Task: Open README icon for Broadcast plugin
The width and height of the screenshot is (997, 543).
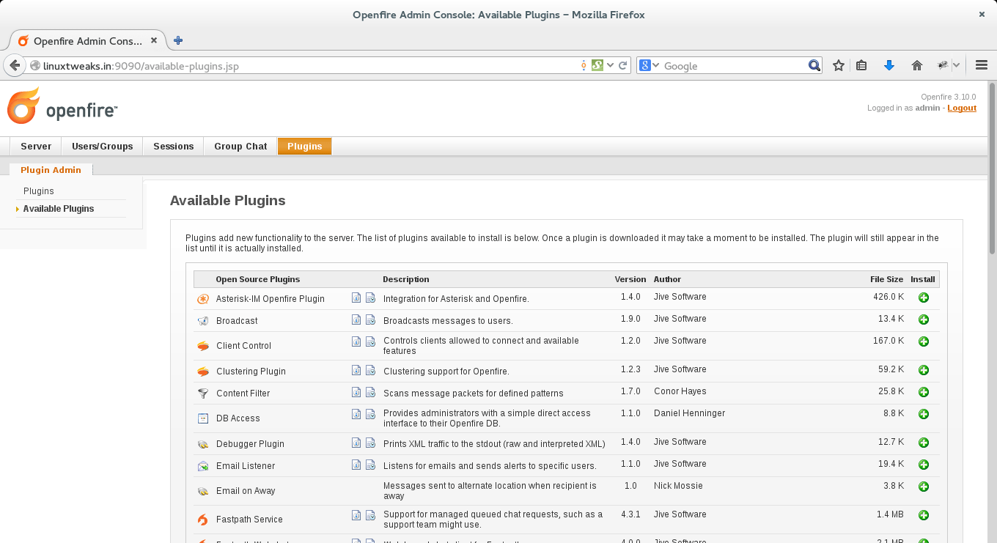Action: click(356, 320)
